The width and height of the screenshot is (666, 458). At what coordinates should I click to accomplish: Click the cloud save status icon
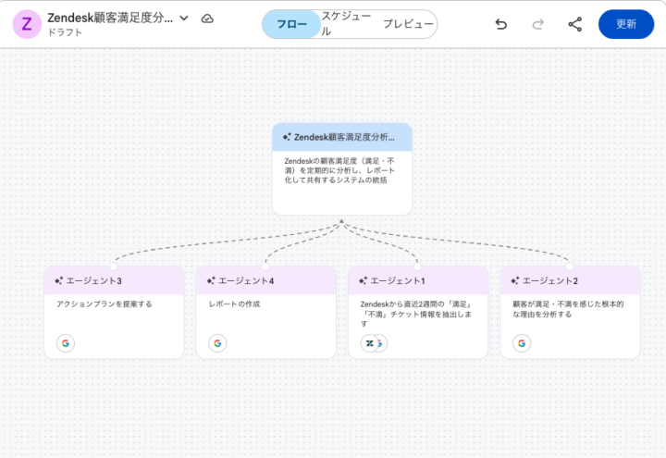click(x=207, y=19)
